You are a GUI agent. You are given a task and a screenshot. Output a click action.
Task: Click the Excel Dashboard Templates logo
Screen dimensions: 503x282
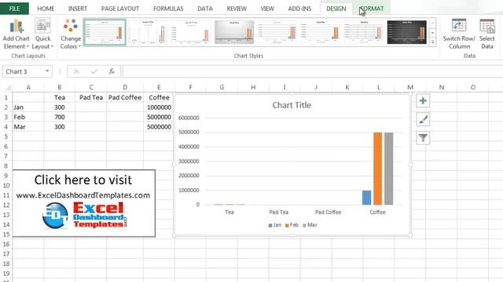(85, 215)
